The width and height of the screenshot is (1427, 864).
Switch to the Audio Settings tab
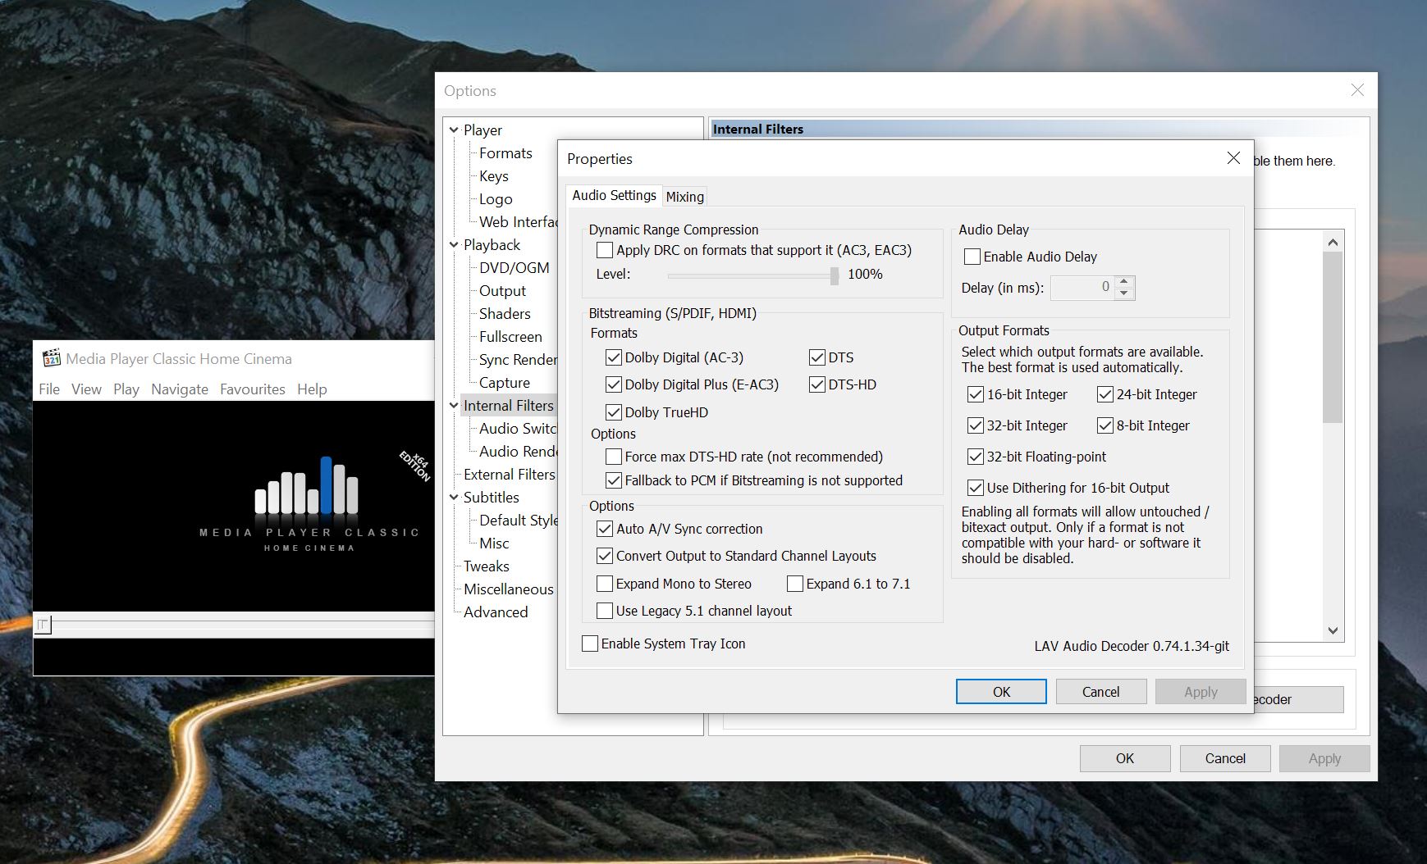pyautogui.click(x=614, y=195)
